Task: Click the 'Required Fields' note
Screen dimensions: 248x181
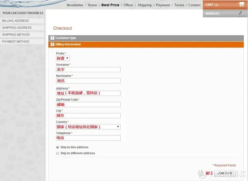Action: pos(224,165)
